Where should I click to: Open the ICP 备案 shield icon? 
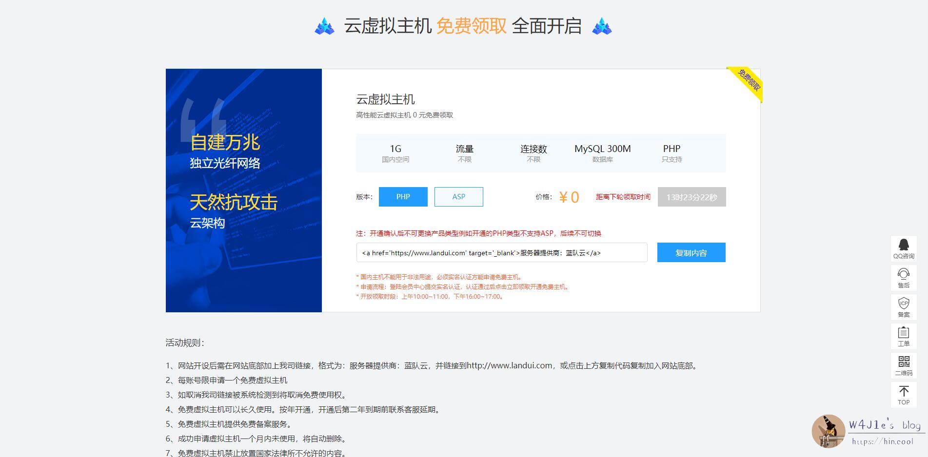pos(904,306)
